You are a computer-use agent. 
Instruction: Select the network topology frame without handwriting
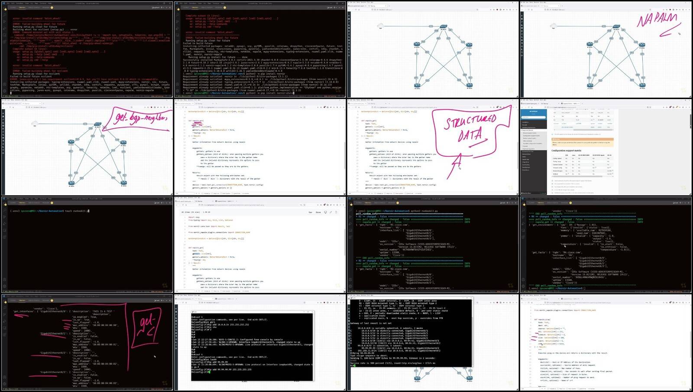point(433,49)
